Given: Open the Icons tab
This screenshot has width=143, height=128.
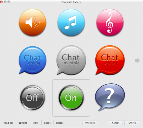Looking at the screenshot, I should (x=36, y=123).
